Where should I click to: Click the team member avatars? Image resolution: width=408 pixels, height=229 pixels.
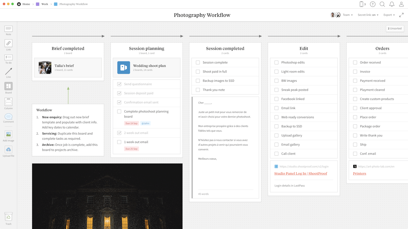coord(335,15)
